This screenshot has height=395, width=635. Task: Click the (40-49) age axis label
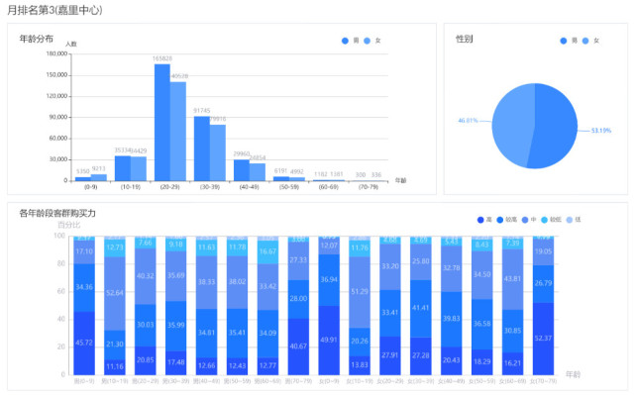pos(249,187)
